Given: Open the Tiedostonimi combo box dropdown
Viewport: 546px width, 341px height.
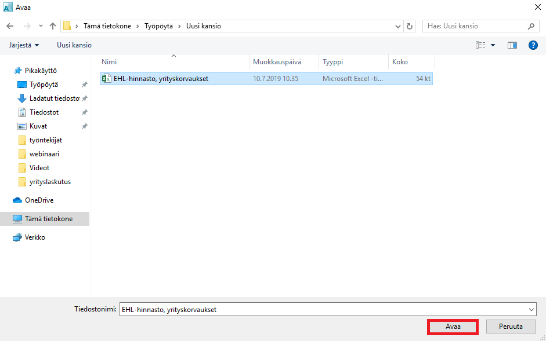Looking at the screenshot, I should tap(531, 309).
